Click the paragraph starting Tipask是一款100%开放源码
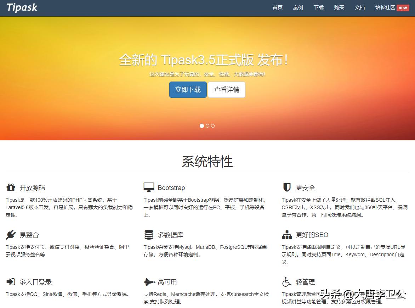 click(69, 207)
